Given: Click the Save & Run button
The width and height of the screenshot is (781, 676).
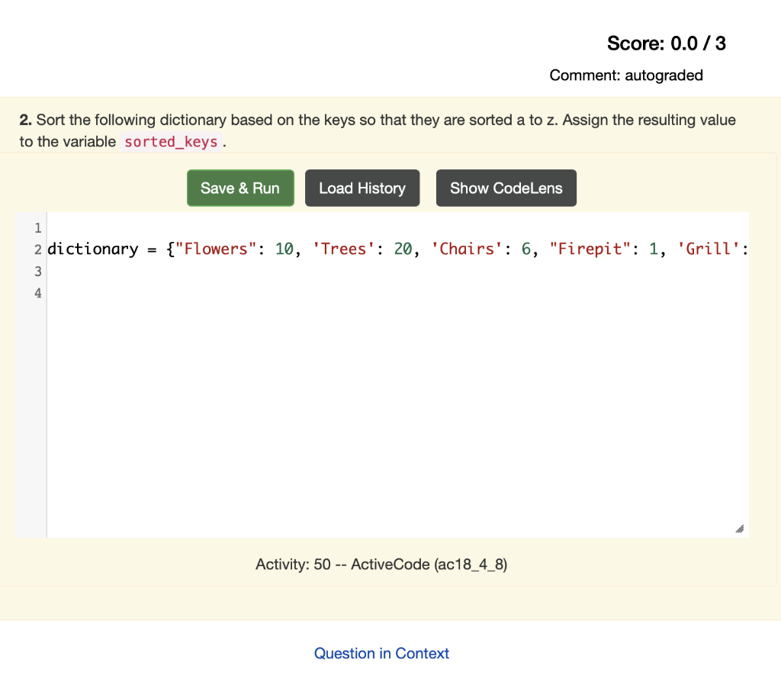Looking at the screenshot, I should click(239, 188).
